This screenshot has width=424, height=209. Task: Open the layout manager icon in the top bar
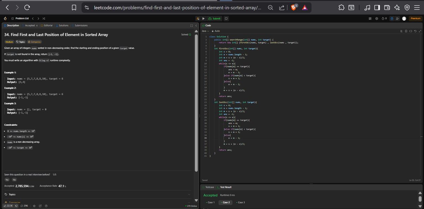coord(370,18)
